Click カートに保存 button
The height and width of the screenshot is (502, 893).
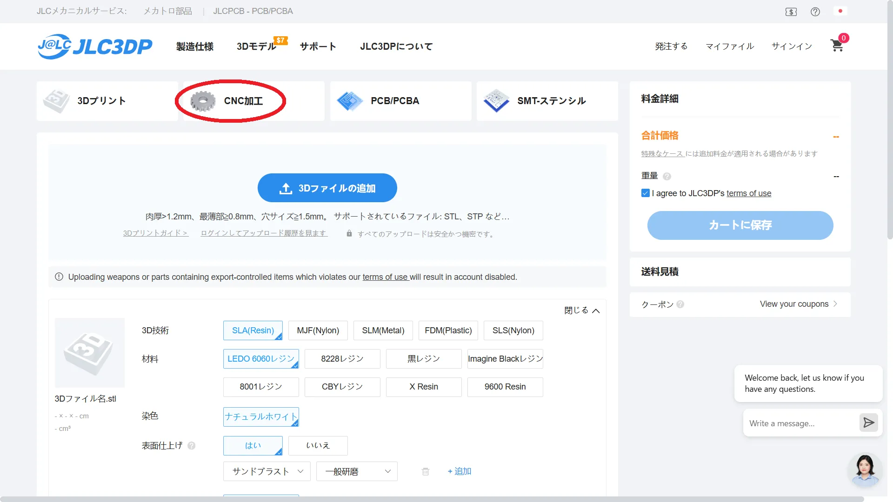(x=740, y=225)
